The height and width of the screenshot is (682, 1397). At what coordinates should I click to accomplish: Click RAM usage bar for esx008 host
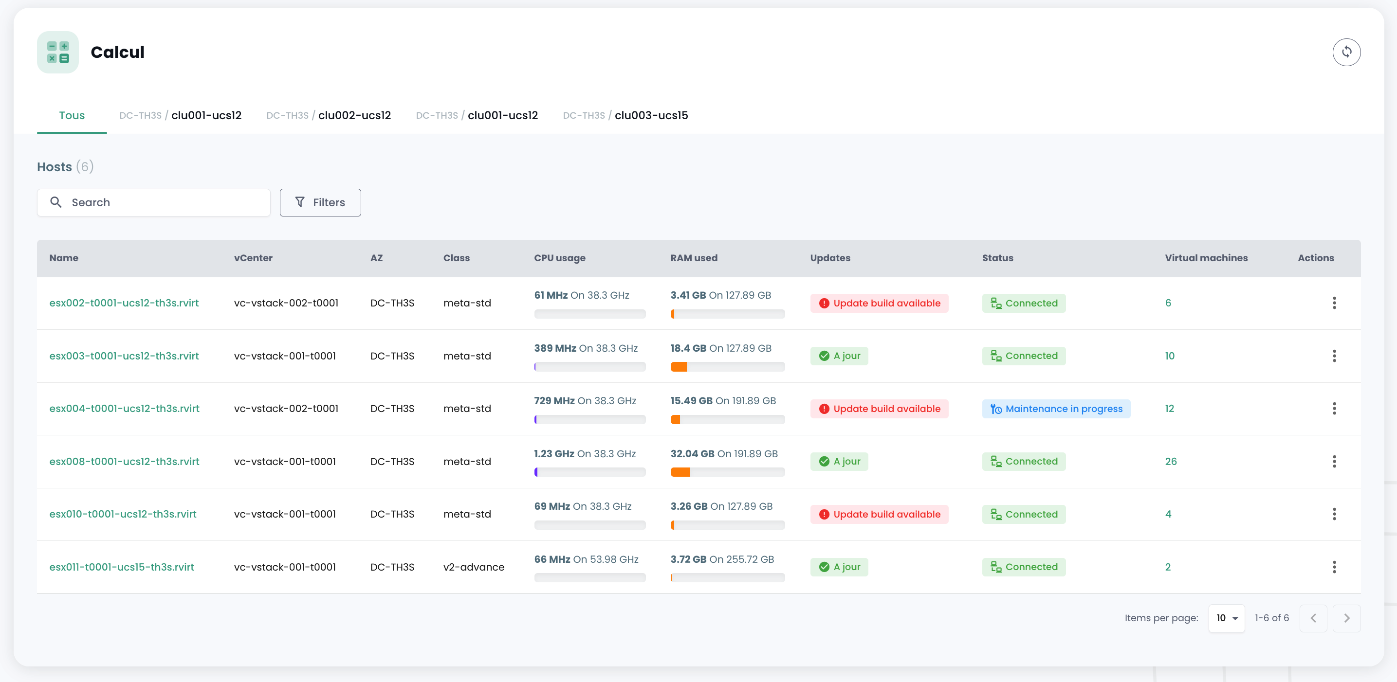point(727,472)
